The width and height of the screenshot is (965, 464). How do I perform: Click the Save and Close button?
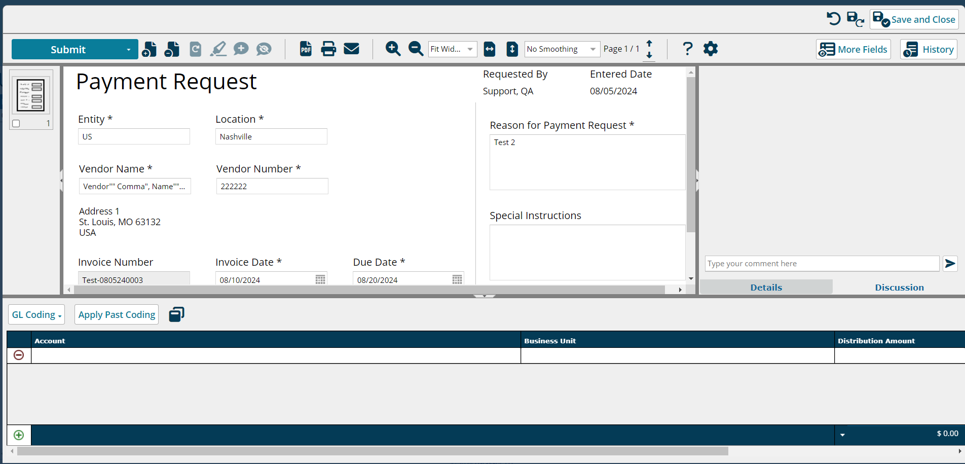click(914, 20)
